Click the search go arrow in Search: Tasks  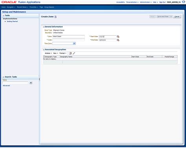31,83
